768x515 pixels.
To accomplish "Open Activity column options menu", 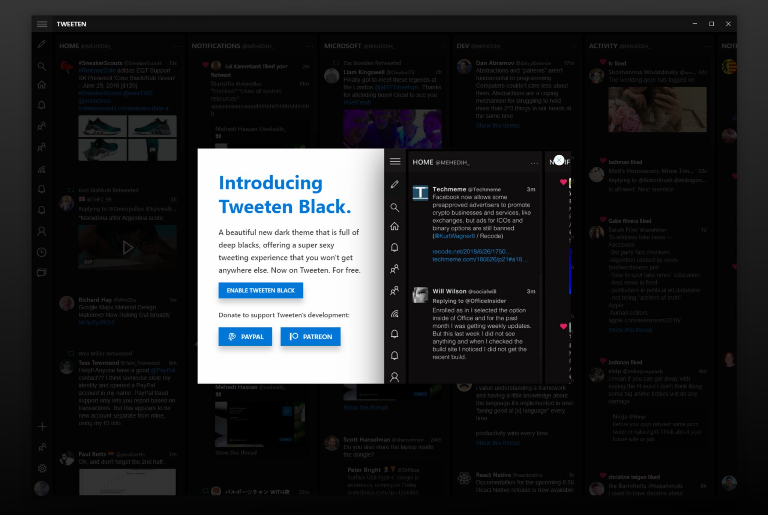I will tap(707, 47).
